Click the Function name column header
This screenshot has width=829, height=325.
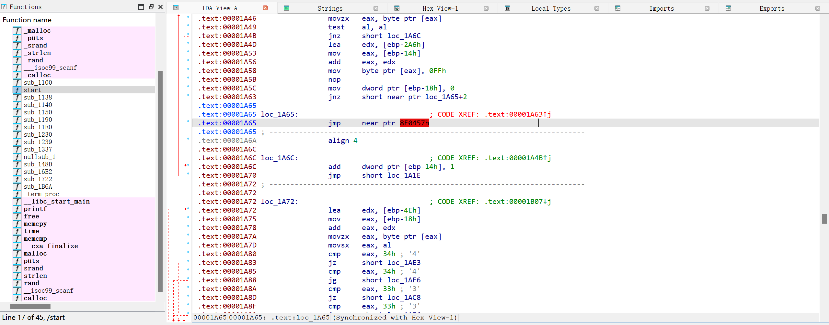click(27, 20)
